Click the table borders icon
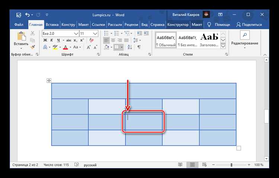The height and width of the screenshot is (178, 279). pos(116,47)
